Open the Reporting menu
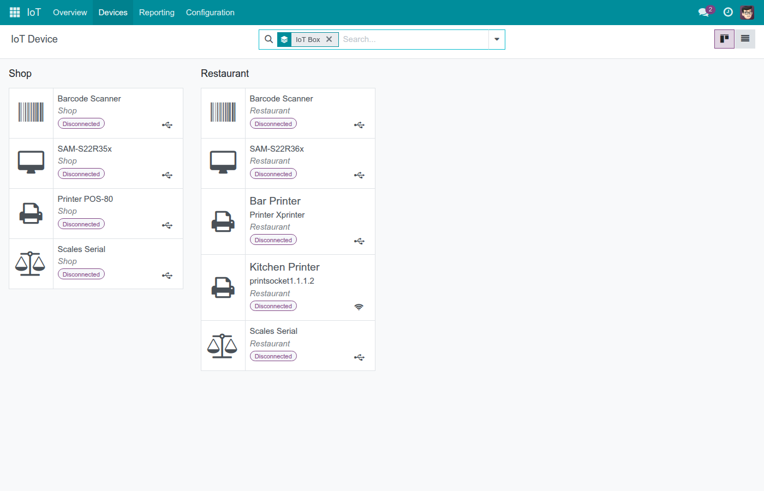The height and width of the screenshot is (491, 764). (x=157, y=12)
